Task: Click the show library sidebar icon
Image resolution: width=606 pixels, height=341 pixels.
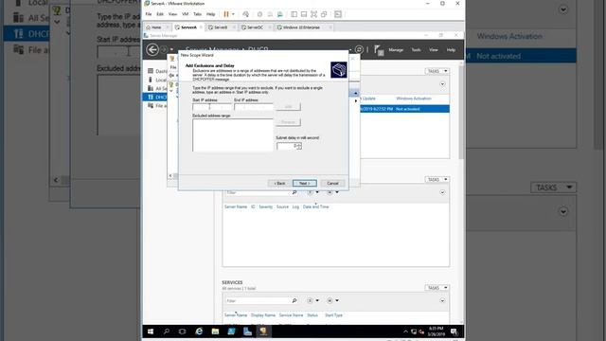Action: 294,14
